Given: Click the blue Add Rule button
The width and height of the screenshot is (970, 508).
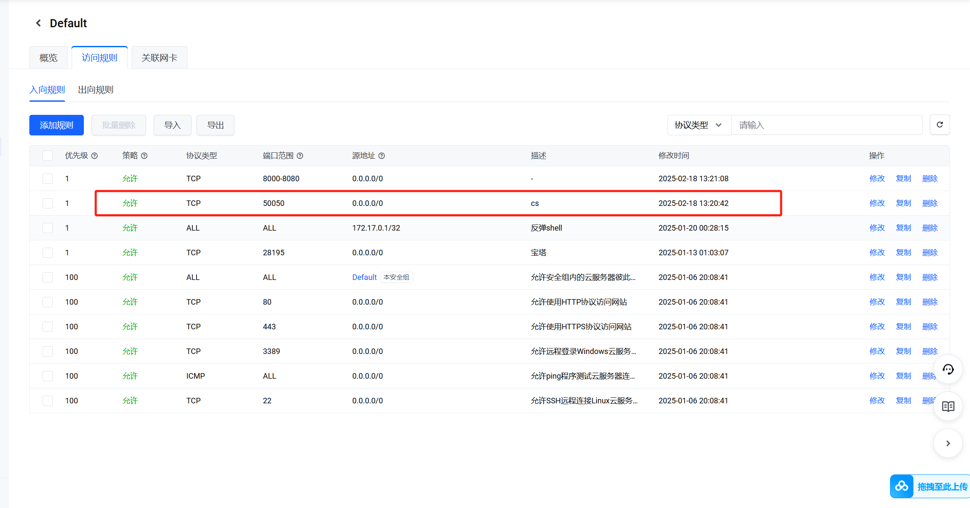Looking at the screenshot, I should (x=57, y=125).
